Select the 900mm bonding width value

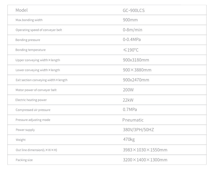[x=130, y=20]
